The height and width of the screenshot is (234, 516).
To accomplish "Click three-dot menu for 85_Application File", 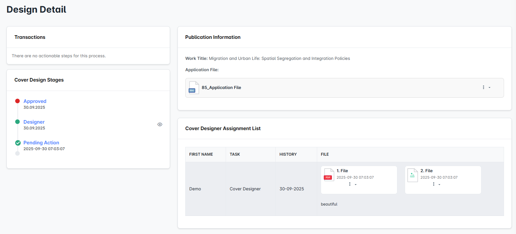I will [483, 87].
